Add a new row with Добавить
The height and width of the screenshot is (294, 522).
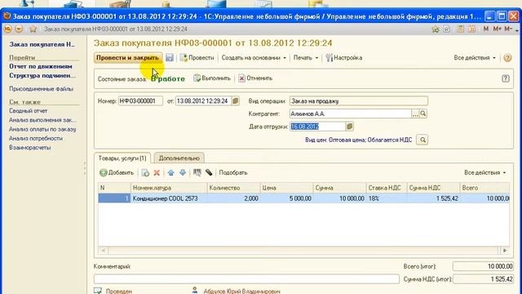117,172
